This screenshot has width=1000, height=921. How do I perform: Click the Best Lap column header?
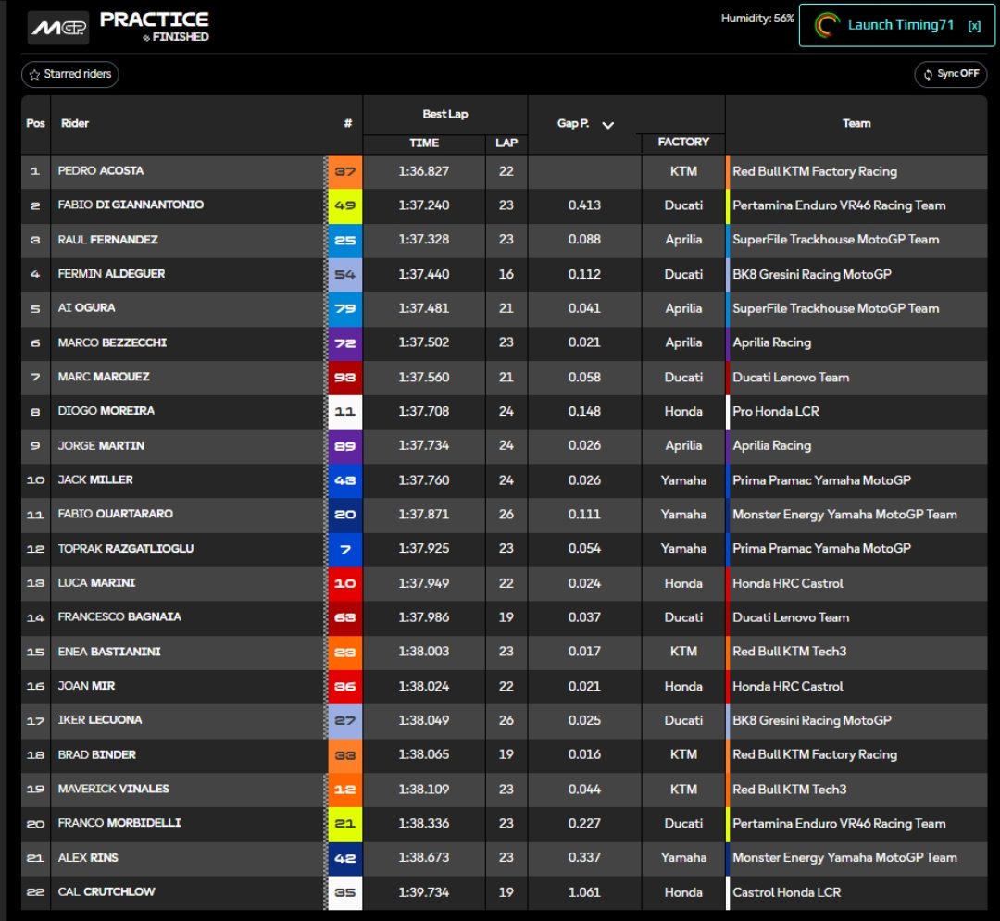[x=445, y=114]
